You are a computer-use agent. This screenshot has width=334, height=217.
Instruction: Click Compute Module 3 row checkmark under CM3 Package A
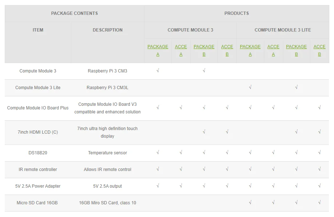pyautogui.click(x=158, y=71)
